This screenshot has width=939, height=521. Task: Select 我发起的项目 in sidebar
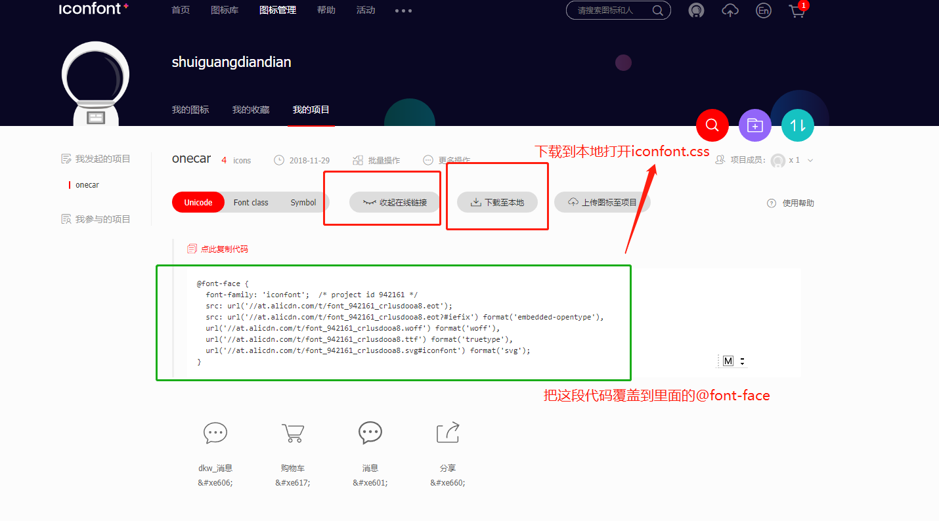(x=96, y=159)
